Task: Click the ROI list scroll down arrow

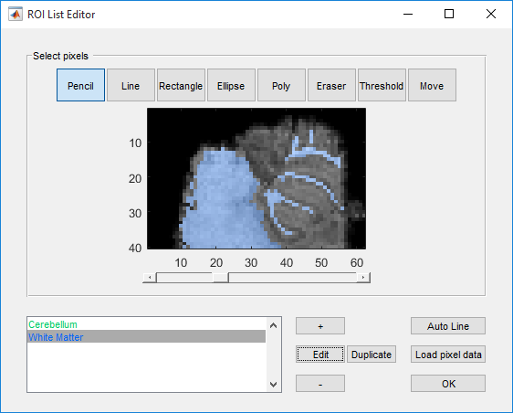Action: click(274, 384)
